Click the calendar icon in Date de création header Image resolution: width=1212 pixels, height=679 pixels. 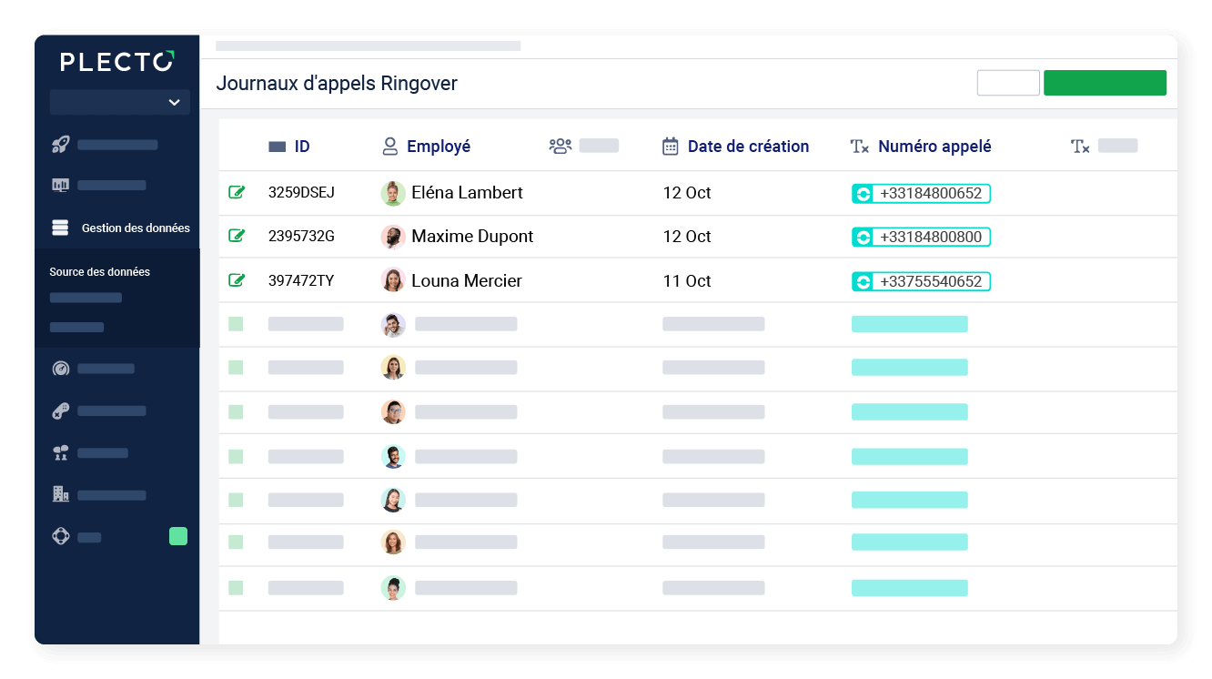click(671, 147)
